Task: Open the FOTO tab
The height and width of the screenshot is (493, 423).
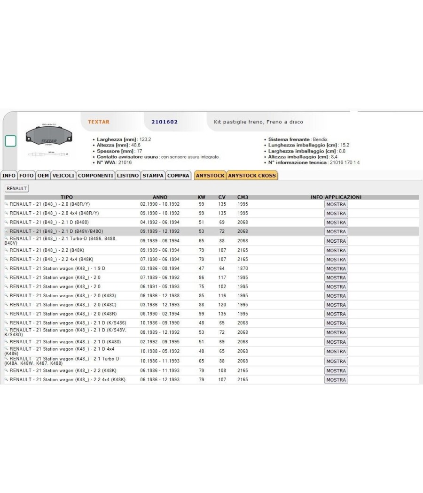Action: point(26,176)
